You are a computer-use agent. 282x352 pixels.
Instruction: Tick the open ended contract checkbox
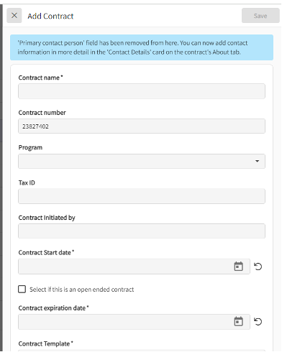click(x=22, y=289)
